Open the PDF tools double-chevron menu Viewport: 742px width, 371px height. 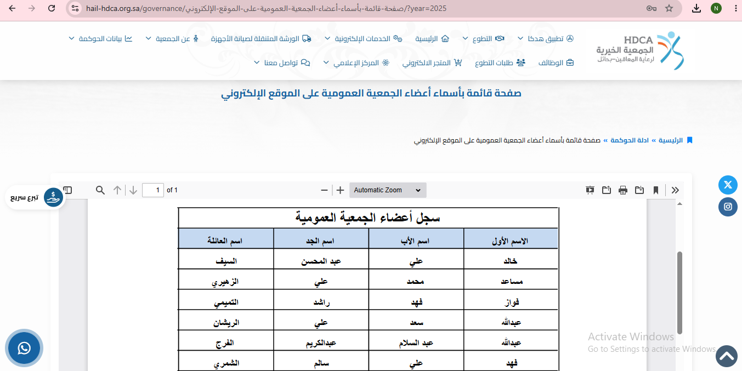point(675,190)
